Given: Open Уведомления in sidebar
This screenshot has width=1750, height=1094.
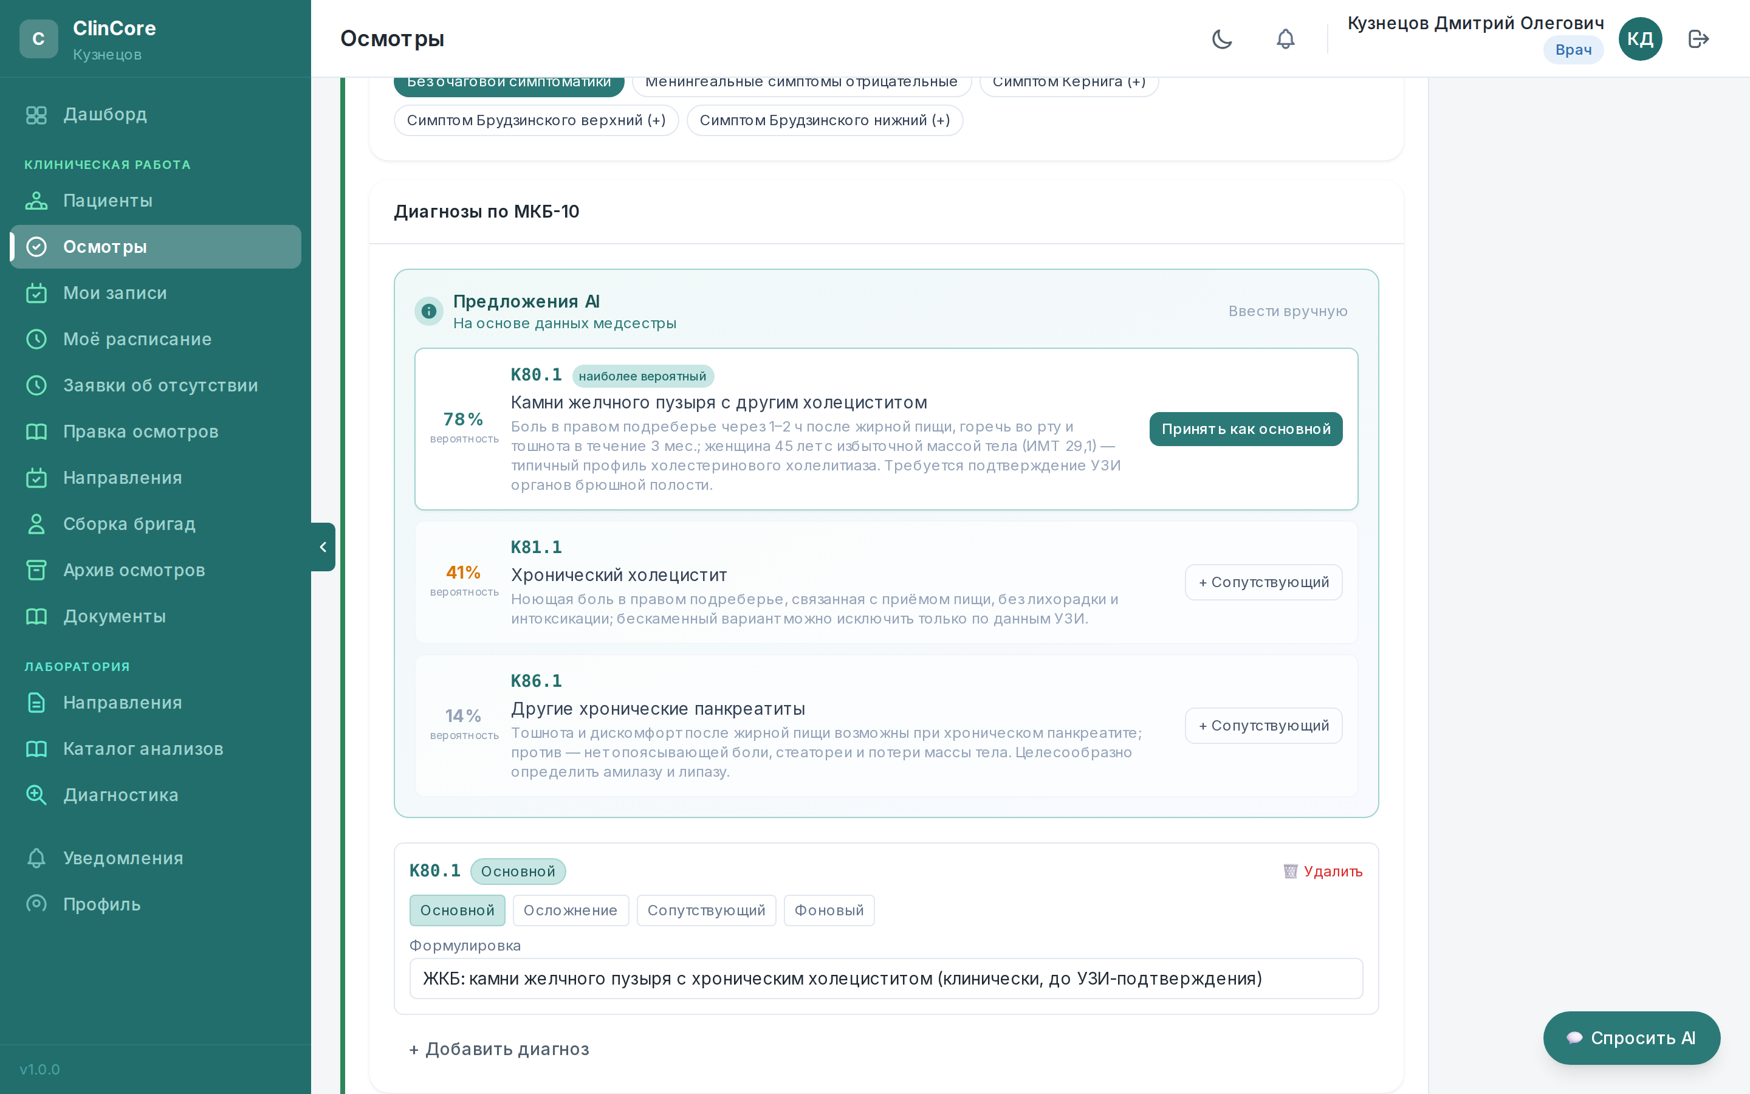Looking at the screenshot, I should click(156, 858).
